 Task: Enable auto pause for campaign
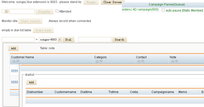(x=163, y=10)
